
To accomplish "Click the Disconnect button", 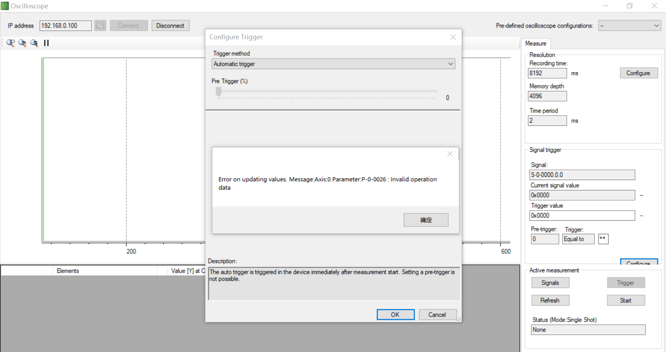I will (x=170, y=26).
